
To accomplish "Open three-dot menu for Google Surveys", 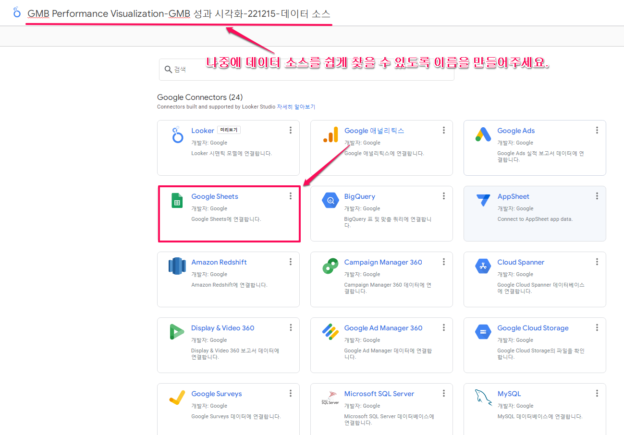I will pyautogui.click(x=291, y=393).
